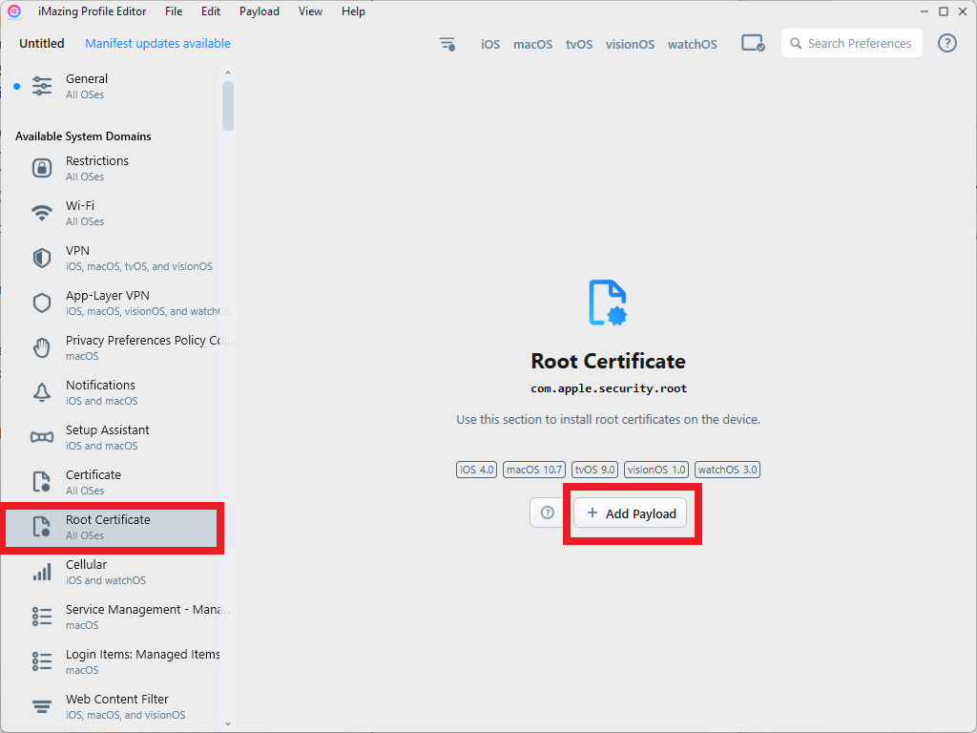Click the iMazing Profile Editor app logo
Image resolution: width=977 pixels, height=733 pixels.
click(x=13, y=11)
